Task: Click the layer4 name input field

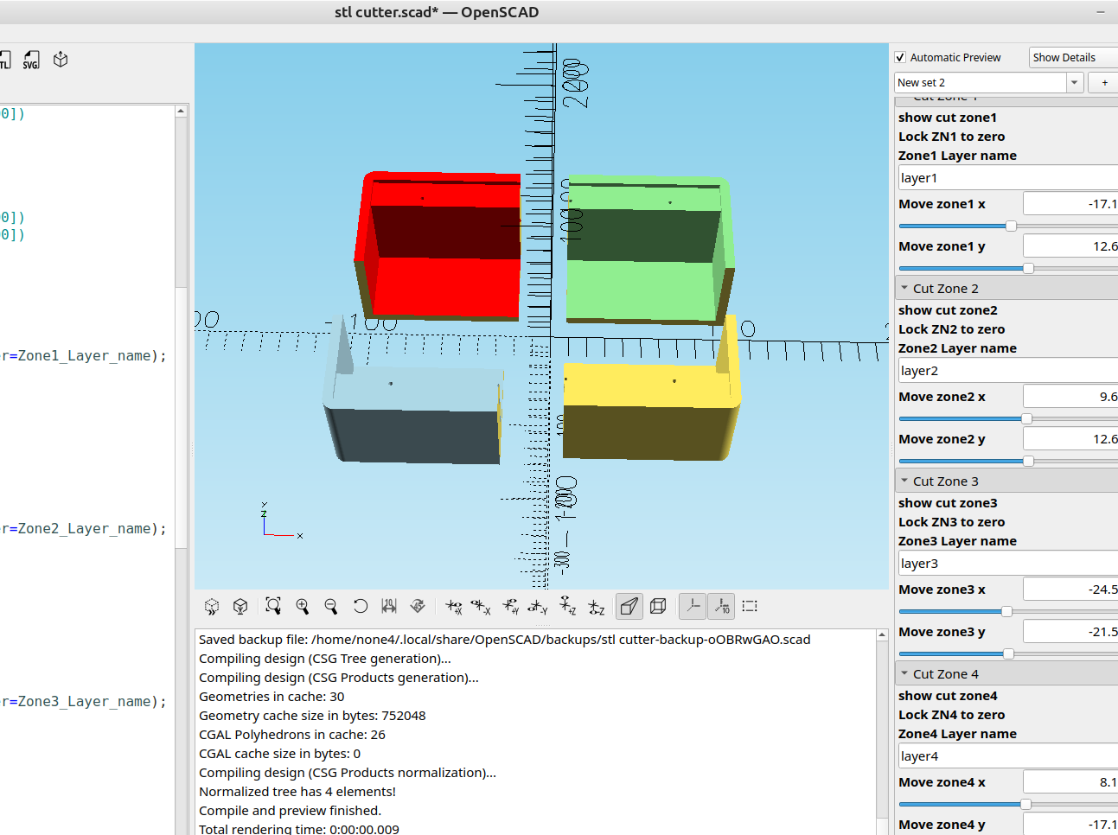Action: tap(1008, 756)
